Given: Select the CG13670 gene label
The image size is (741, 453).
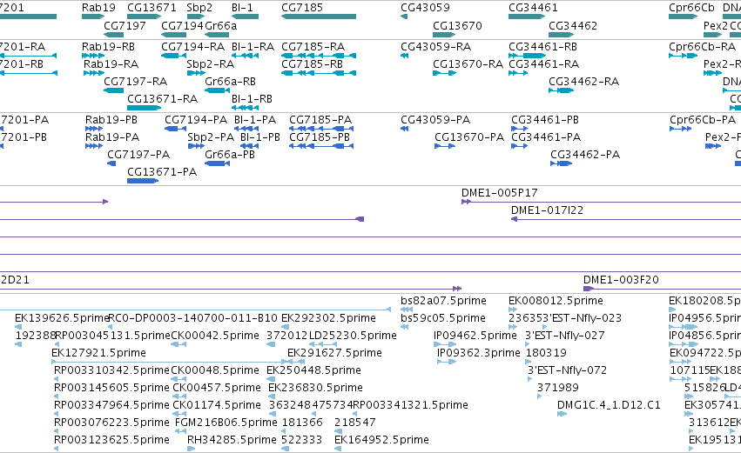Looking at the screenshot, I should click(x=457, y=25).
